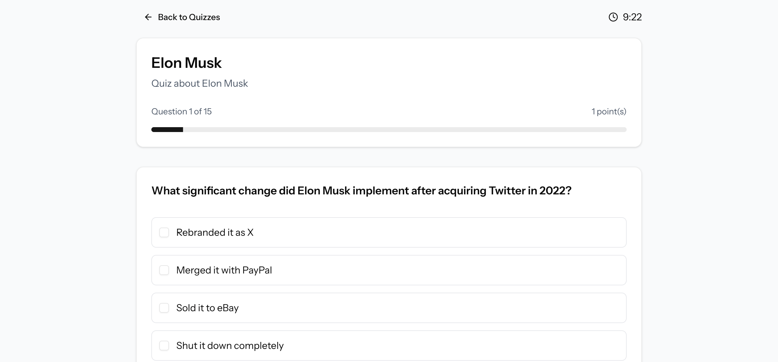Pick the 'Sold it to eBay' answer label
778x362 pixels.
207,308
